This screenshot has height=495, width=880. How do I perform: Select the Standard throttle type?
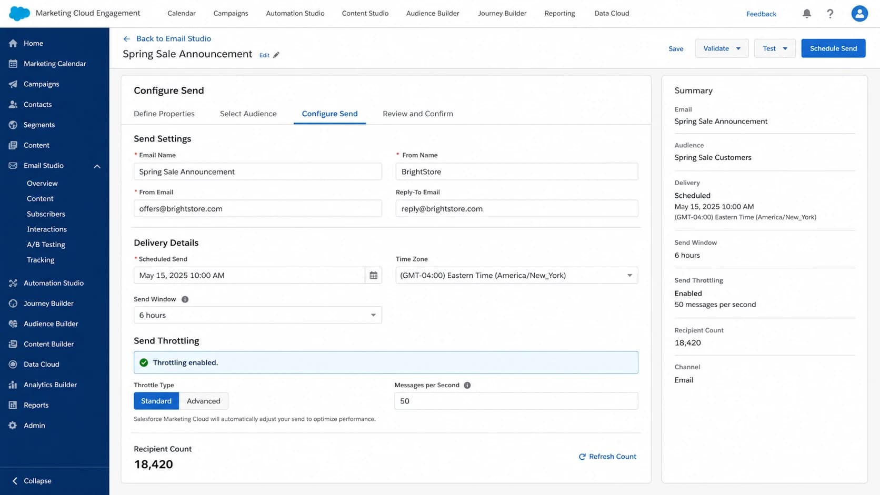click(x=156, y=401)
